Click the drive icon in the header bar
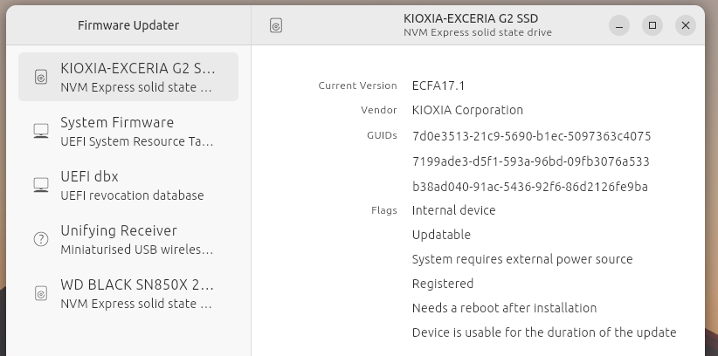Screen dimensions: 718x356 [276, 26]
